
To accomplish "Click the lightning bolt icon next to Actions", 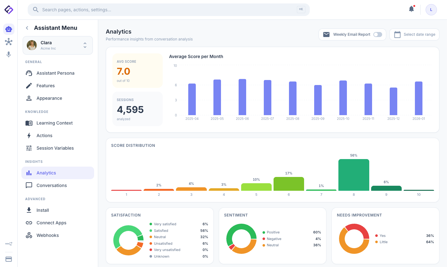I will pyautogui.click(x=29, y=135).
